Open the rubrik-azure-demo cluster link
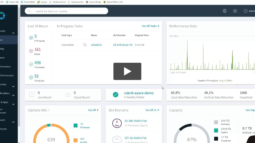The image size is (255, 143). click(x=139, y=93)
